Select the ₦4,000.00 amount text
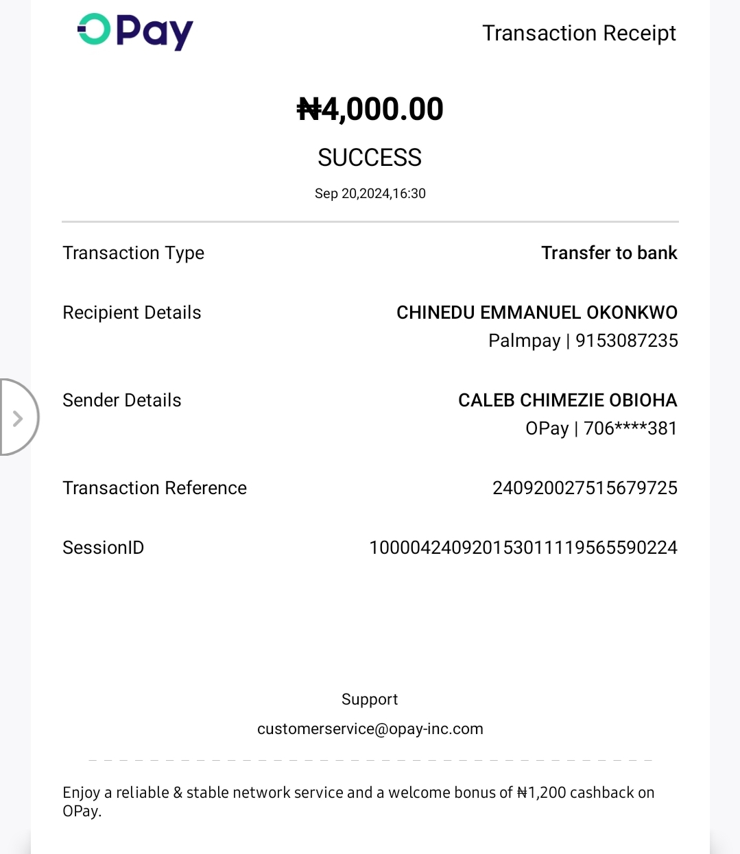740x854 pixels. [370, 109]
